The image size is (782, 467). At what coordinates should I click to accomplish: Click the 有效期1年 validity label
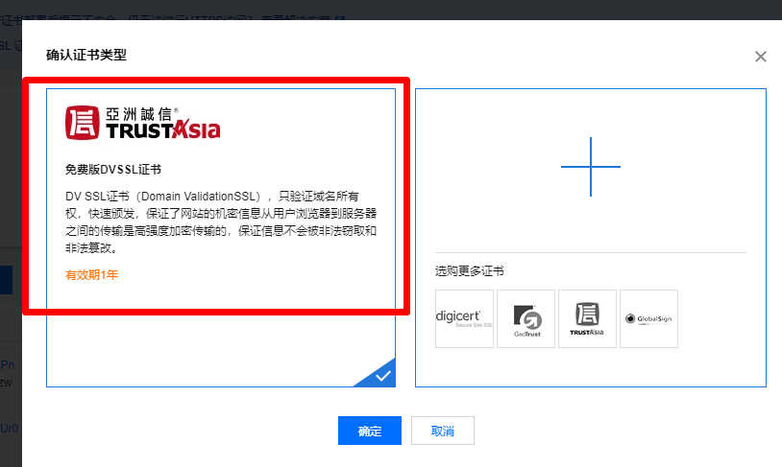click(92, 275)
